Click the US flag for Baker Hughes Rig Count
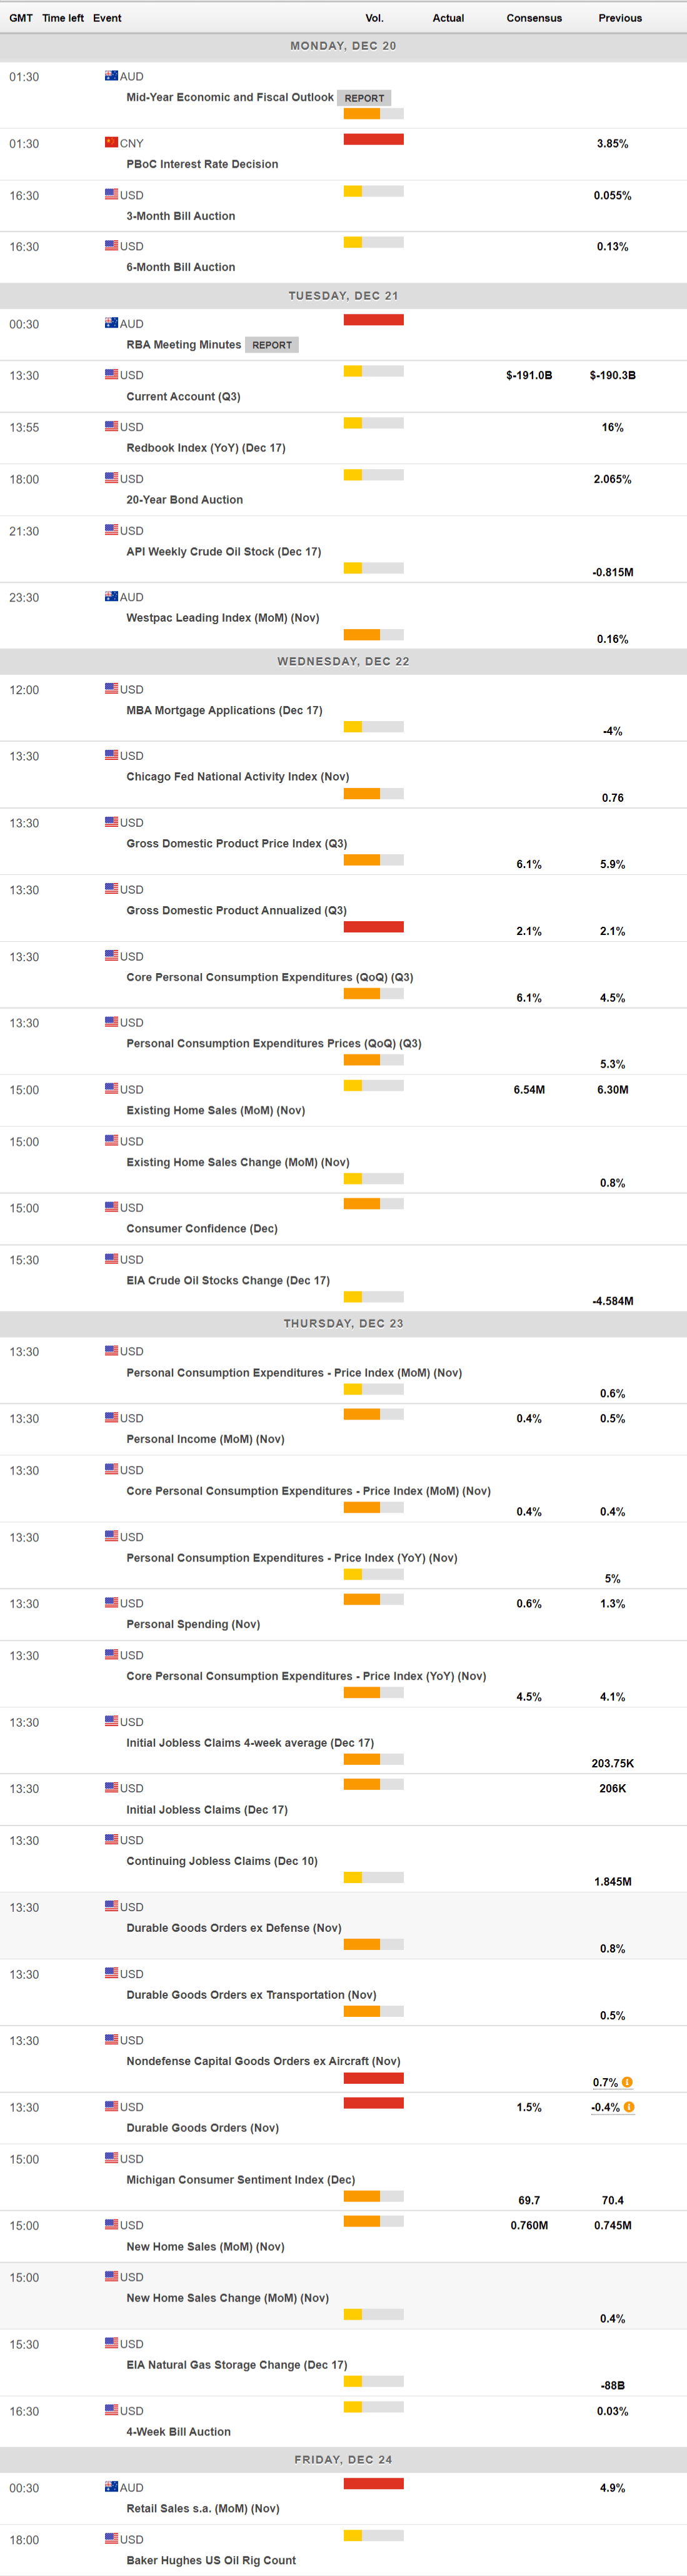The image size is (687, 2576). (111, 2539)
